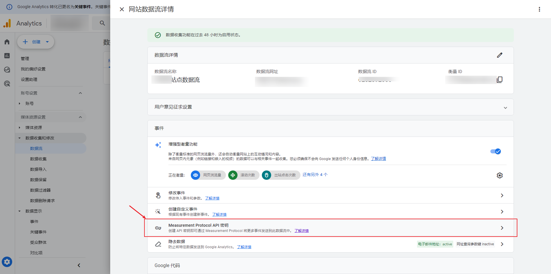Collapse the 媒体资源设置 section

80,117
